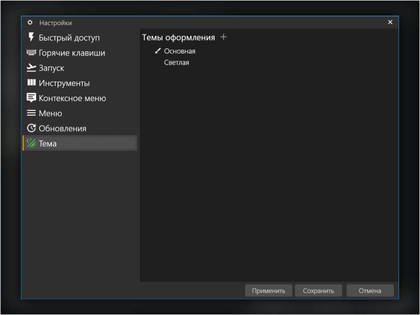
Task: Open the Контексное меню section by its label
Action: pos(72,98)
